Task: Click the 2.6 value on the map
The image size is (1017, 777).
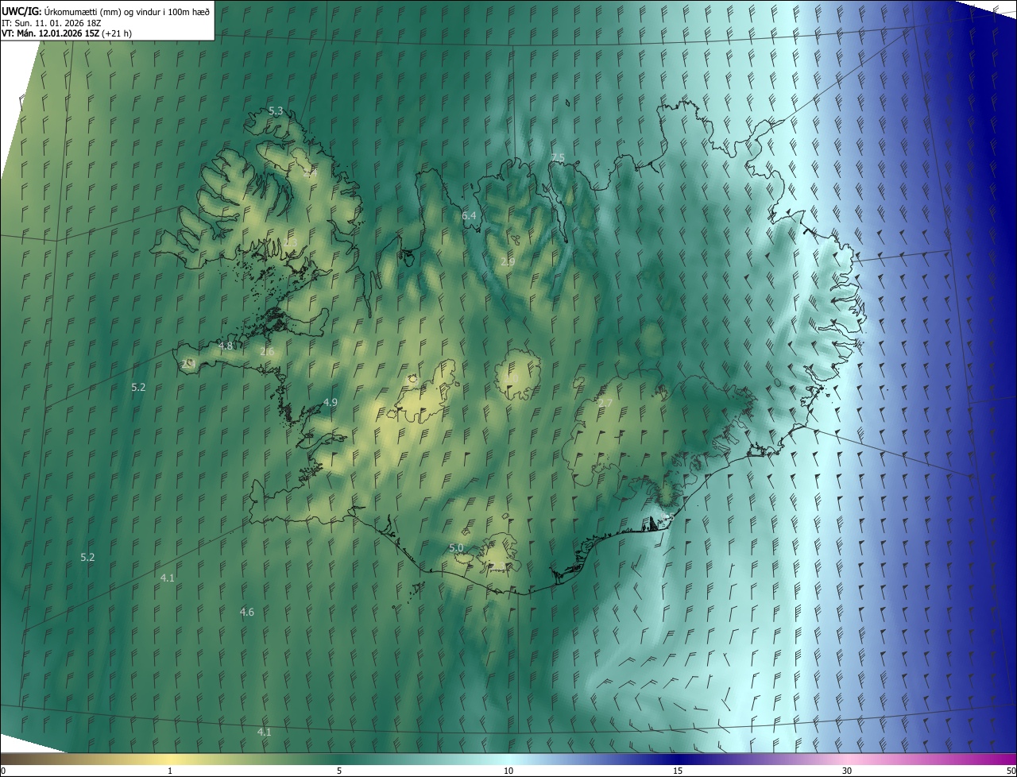Action: 267,352
